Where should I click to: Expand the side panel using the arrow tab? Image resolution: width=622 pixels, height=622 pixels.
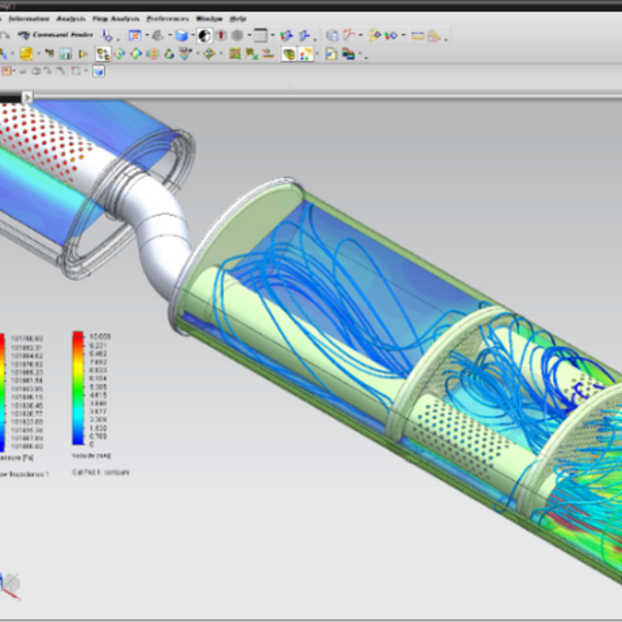(x=27, y=97)
